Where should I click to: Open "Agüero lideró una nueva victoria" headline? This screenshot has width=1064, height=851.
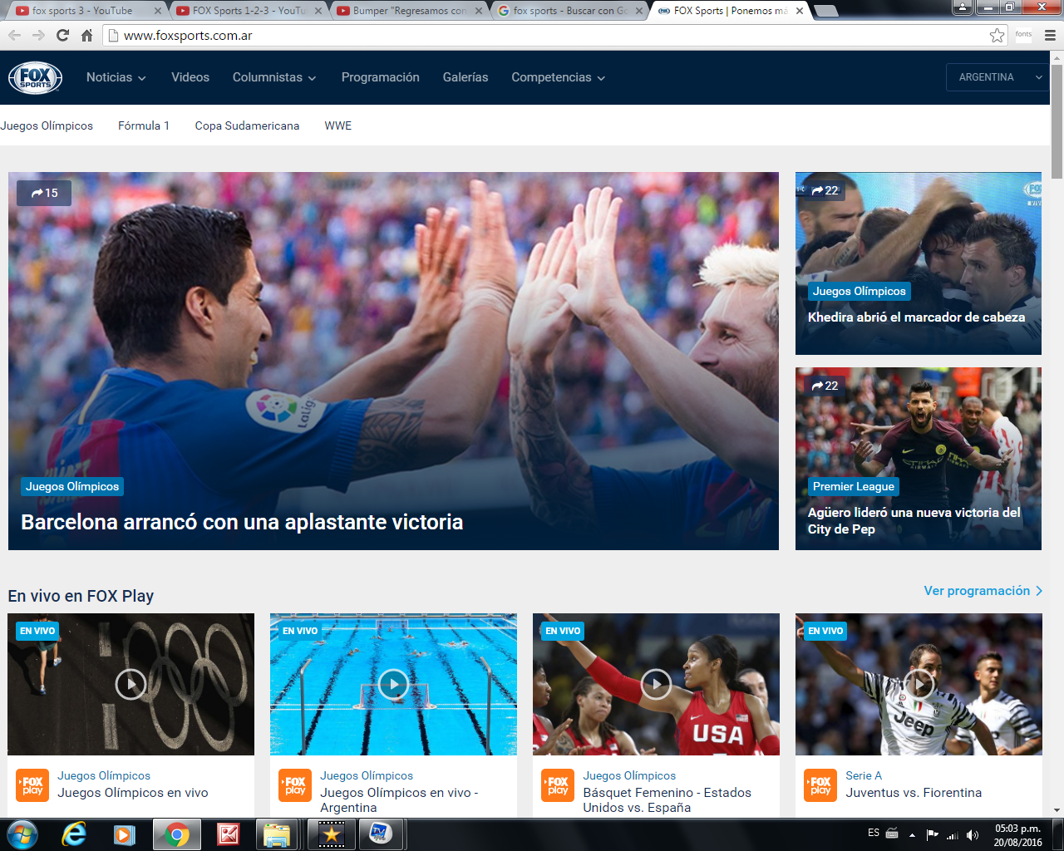click(914, 520)
